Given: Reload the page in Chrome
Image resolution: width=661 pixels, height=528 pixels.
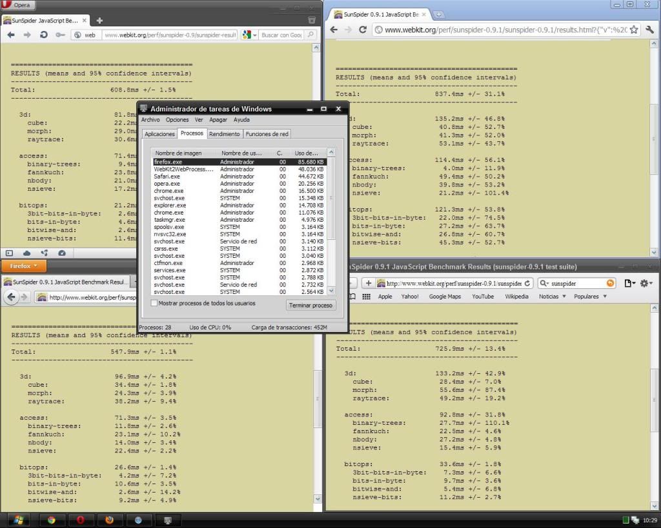Looking at the screenshot, I should click(x=363, y=30).
